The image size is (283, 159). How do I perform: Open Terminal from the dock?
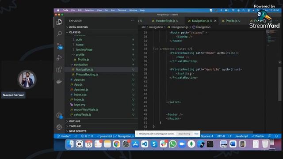pos(210,144)
